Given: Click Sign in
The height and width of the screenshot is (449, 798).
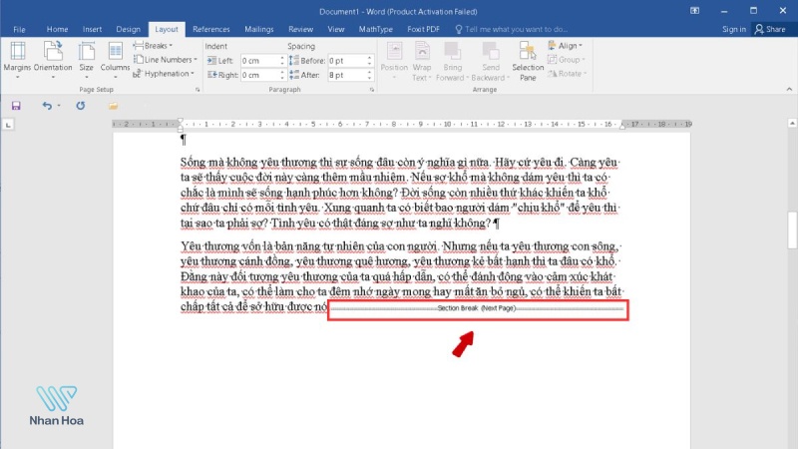Looking at the screenshot, I should click(734, 30).
